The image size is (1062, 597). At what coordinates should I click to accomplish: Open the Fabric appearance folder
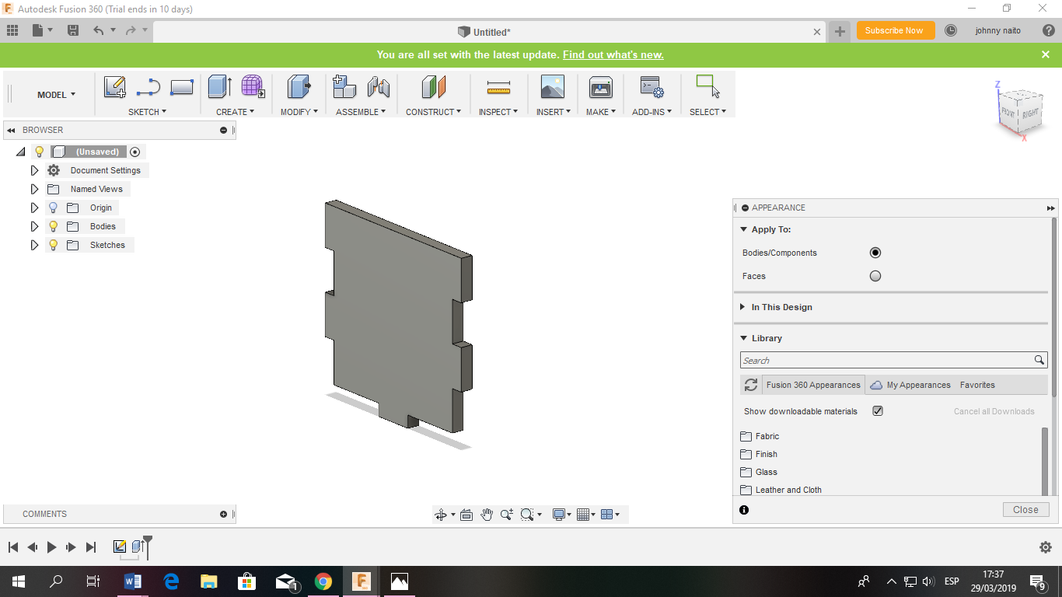pyautogui.click(x=760, y=436)
